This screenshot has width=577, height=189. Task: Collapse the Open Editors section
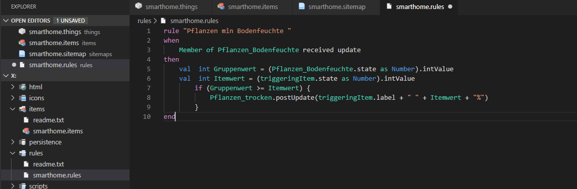click(x=6, y=21)
